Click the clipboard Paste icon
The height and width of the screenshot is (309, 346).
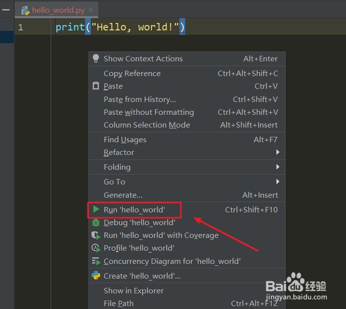tap(96, 86)
